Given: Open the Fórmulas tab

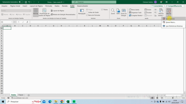Looking at the screenshot, I should (x=49, y=6).
